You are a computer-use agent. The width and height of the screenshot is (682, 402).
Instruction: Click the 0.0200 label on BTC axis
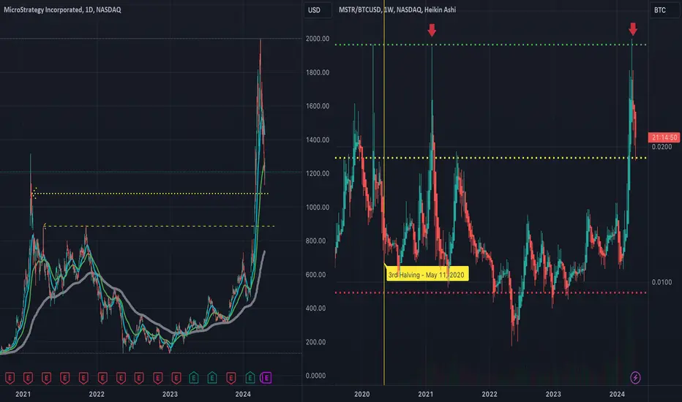tap(662, 147)
